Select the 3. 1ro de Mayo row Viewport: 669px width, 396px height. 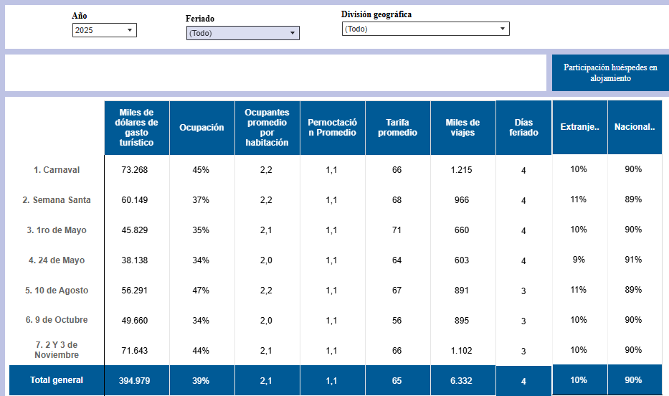(x=57, y=230)
